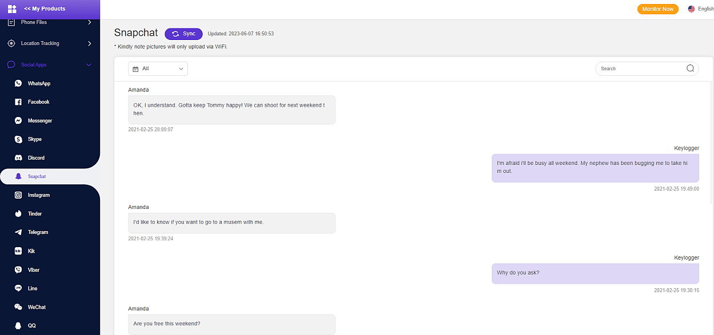Open the English language selector
This screenshot has width=714, height=335.
point(700,9)
